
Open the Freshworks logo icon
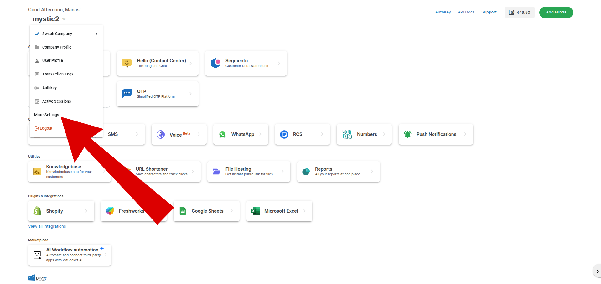click(110, 211)
